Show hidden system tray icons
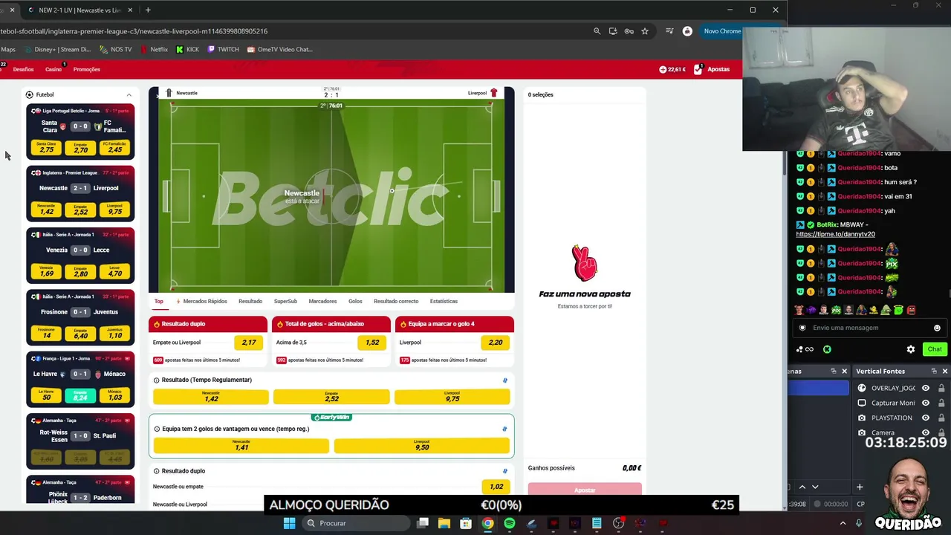Image resolution: width=951 pixels, height=535 pixels. (x=843, y=523)
